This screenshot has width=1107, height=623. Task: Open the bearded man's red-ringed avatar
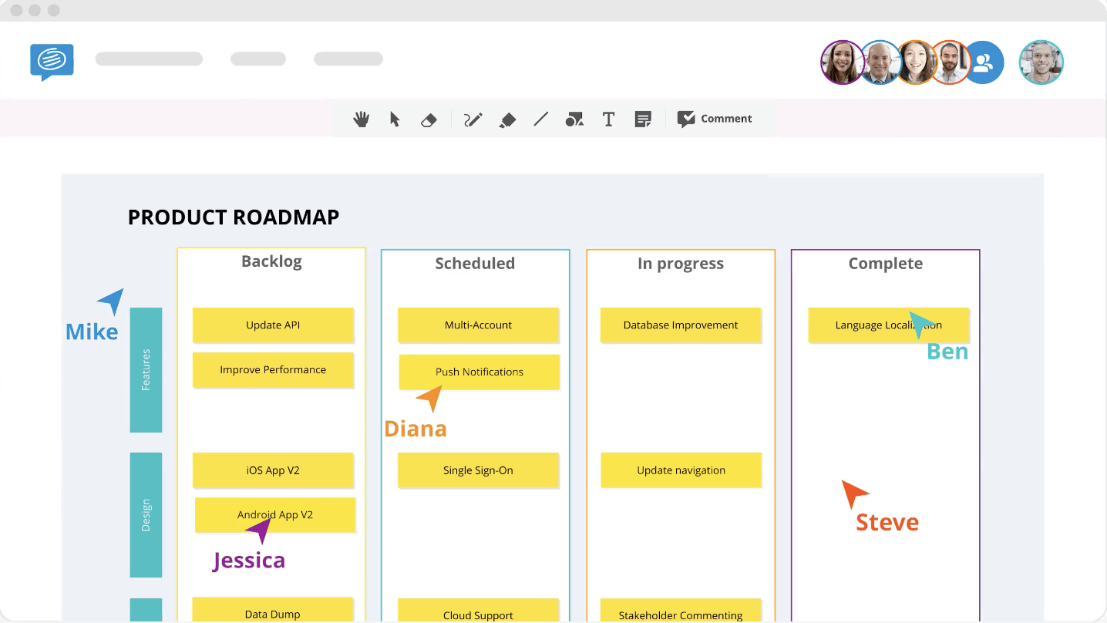point(951,62)
